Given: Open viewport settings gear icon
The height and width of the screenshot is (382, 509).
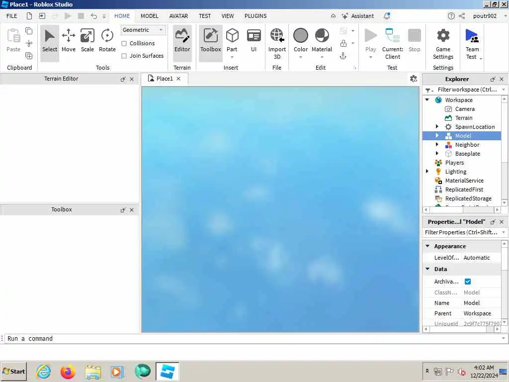Looking at the screenshot, I should (413, 79).
